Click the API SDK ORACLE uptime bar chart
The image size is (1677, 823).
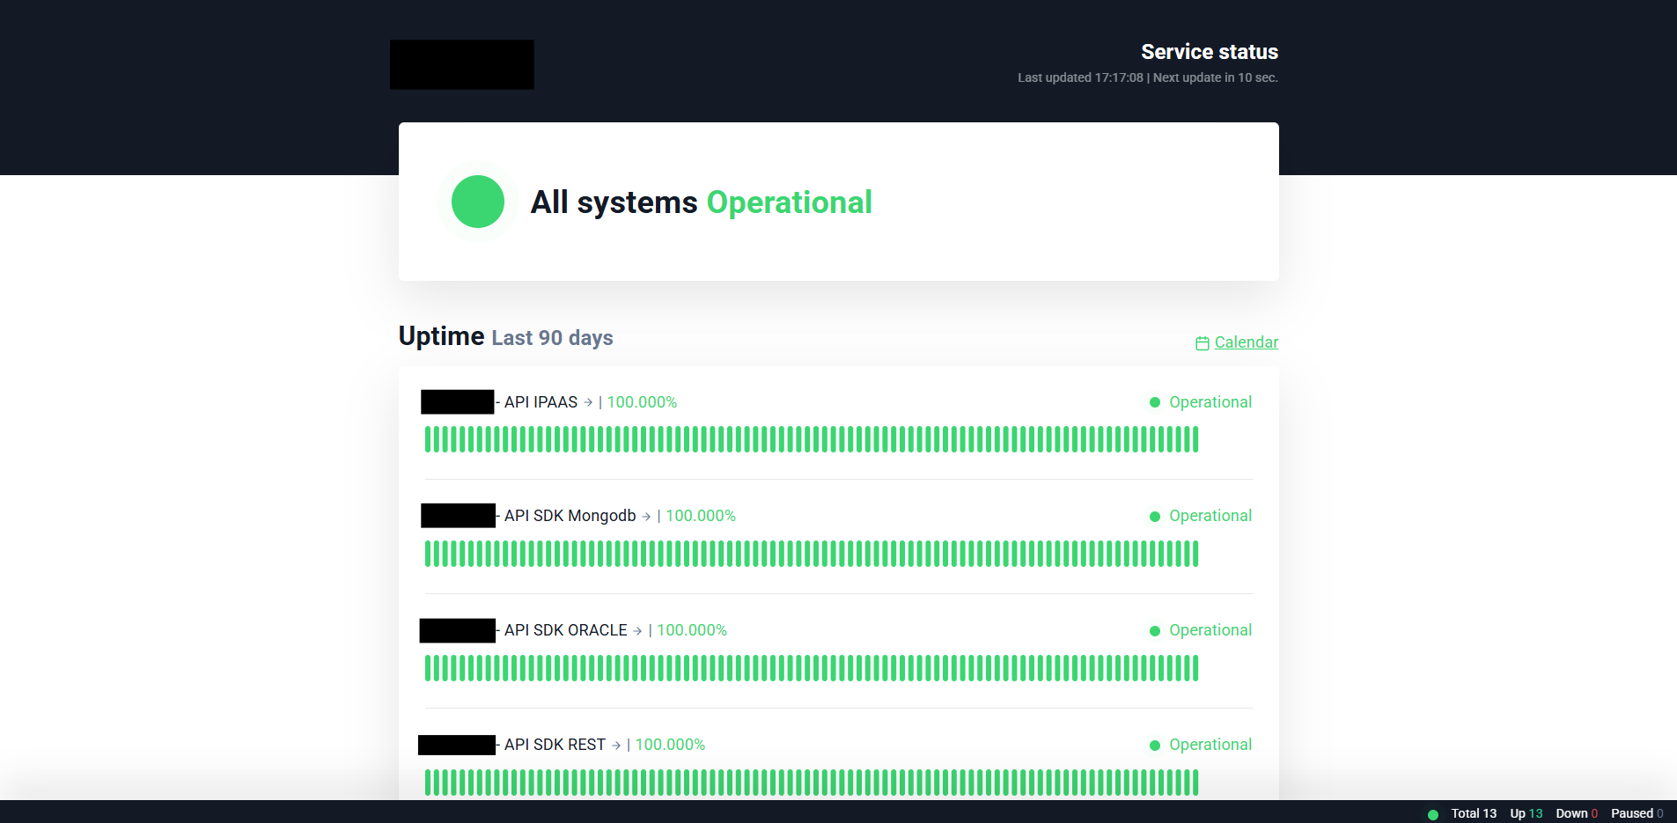point(812,668)
